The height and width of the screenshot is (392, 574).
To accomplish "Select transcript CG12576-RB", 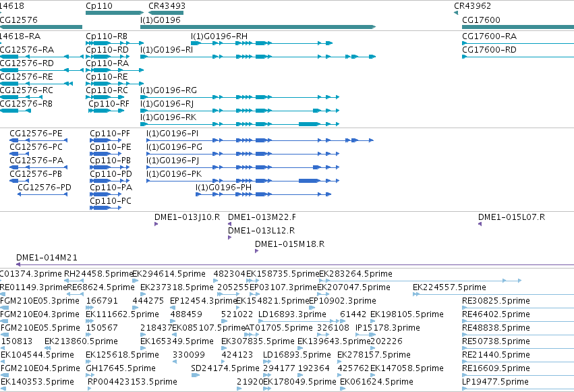I will pos(16,111).
